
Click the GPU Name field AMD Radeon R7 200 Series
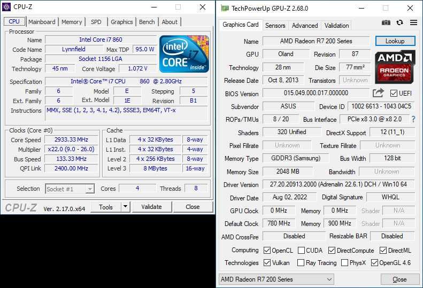pos(316,41)
